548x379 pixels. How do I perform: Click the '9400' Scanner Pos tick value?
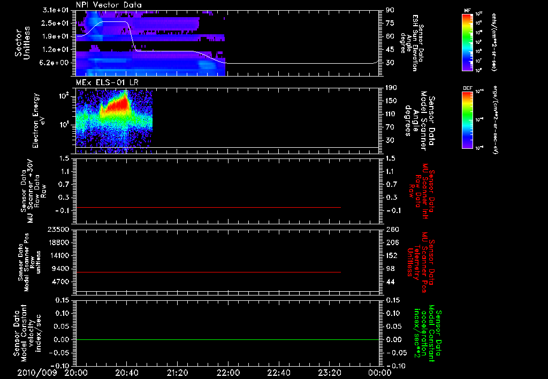(61, 269)
